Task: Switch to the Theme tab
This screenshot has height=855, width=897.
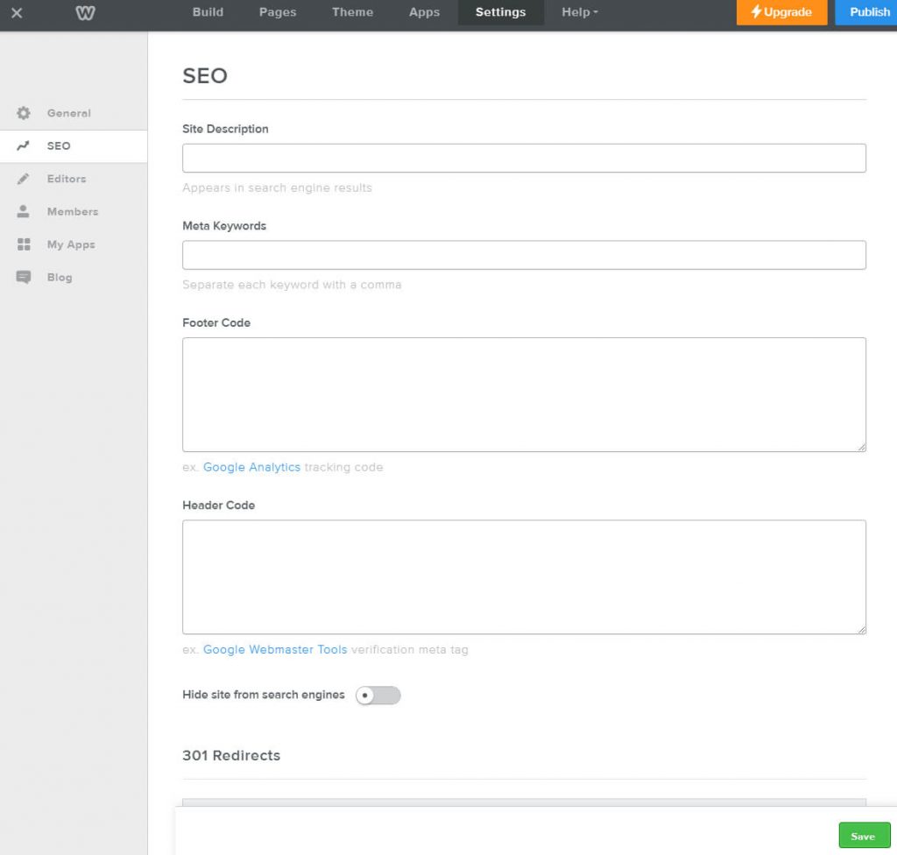Action: click(x=352, y=12)
